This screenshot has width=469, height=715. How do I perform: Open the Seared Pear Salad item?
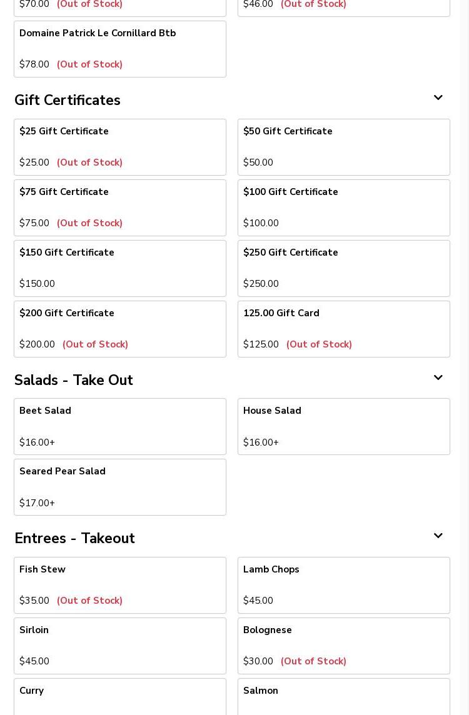(x=119, y=487)
